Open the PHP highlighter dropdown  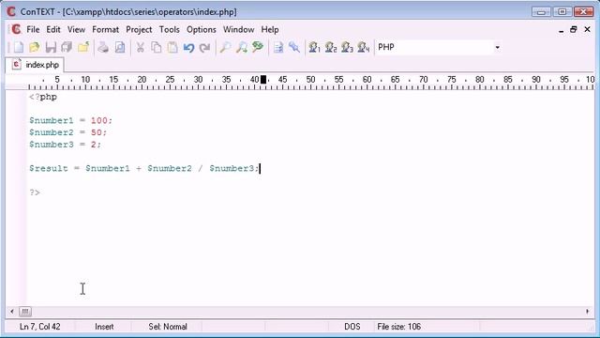pos(497,48)
